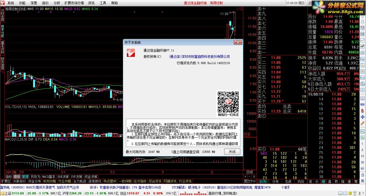Select the blue four-way move arrows icon
The width and height of the screenshot is (366, 196).
click(362, 117)
